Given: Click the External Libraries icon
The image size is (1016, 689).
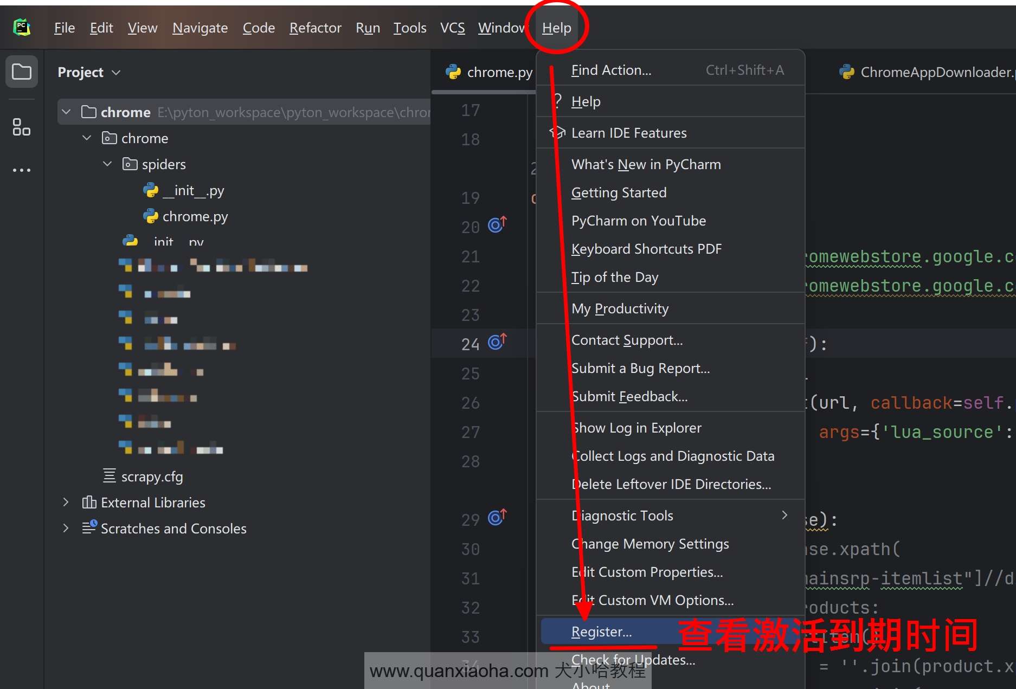Looking at the screenshot, I should (89, 503).
